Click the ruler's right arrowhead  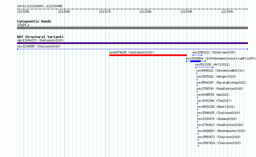[247, 9]
